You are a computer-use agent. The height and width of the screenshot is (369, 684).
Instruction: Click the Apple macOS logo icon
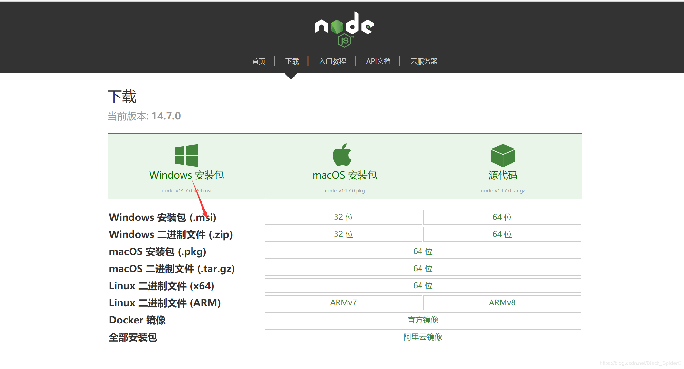[342, 155]
